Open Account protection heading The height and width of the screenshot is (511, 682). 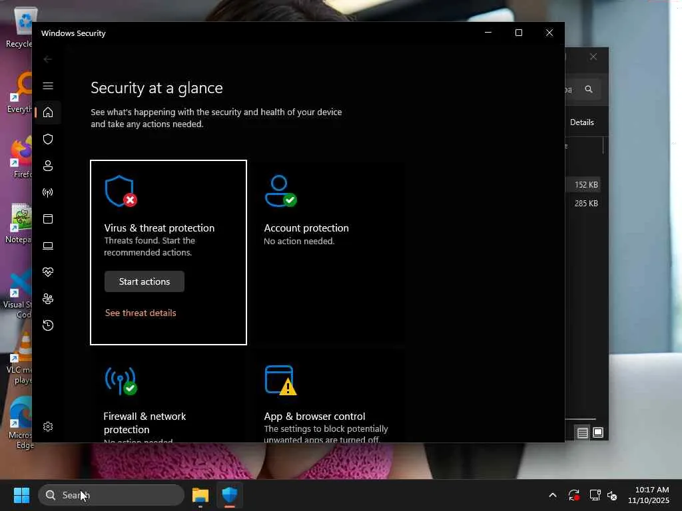pos(306,228)
